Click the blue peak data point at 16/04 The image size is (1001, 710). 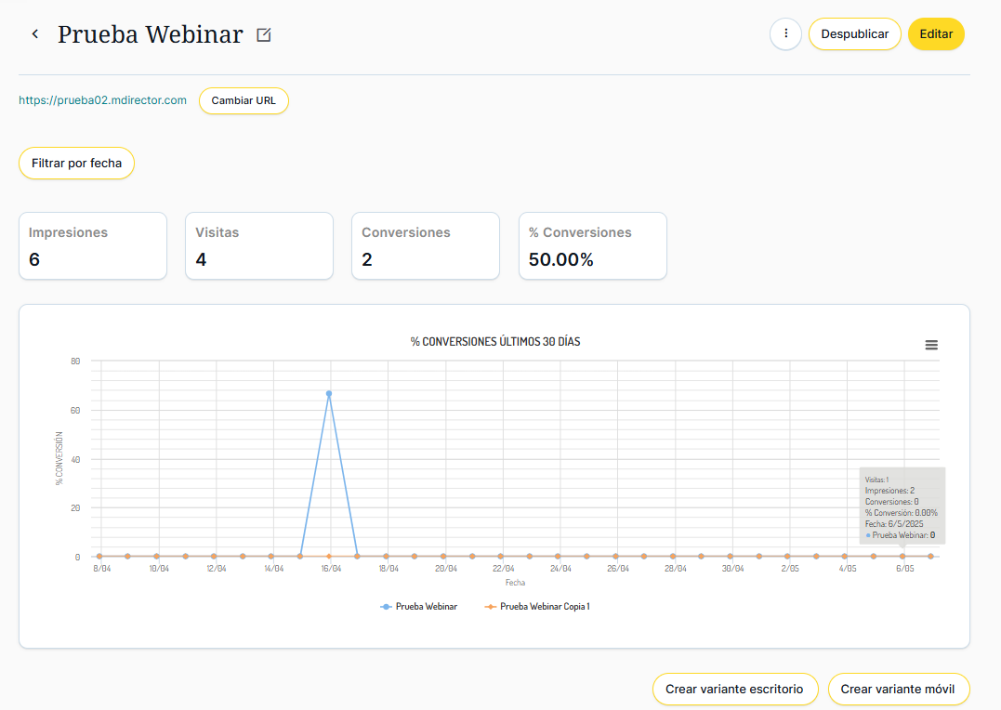click(329, 394)
